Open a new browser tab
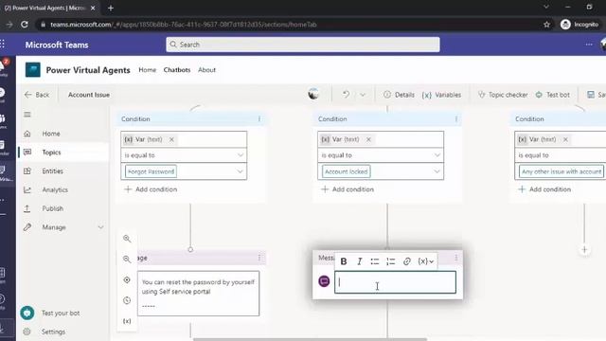 [x=111, y=8]
